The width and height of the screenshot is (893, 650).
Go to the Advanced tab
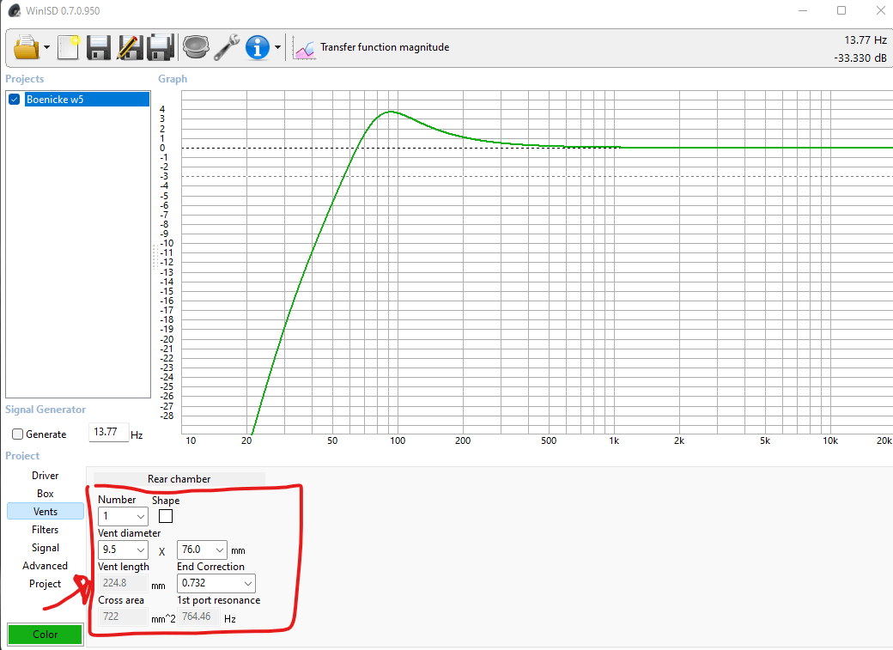45,566
